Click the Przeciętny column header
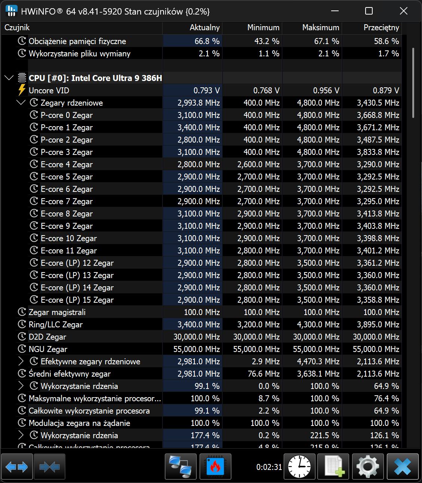 pos(372,28)
